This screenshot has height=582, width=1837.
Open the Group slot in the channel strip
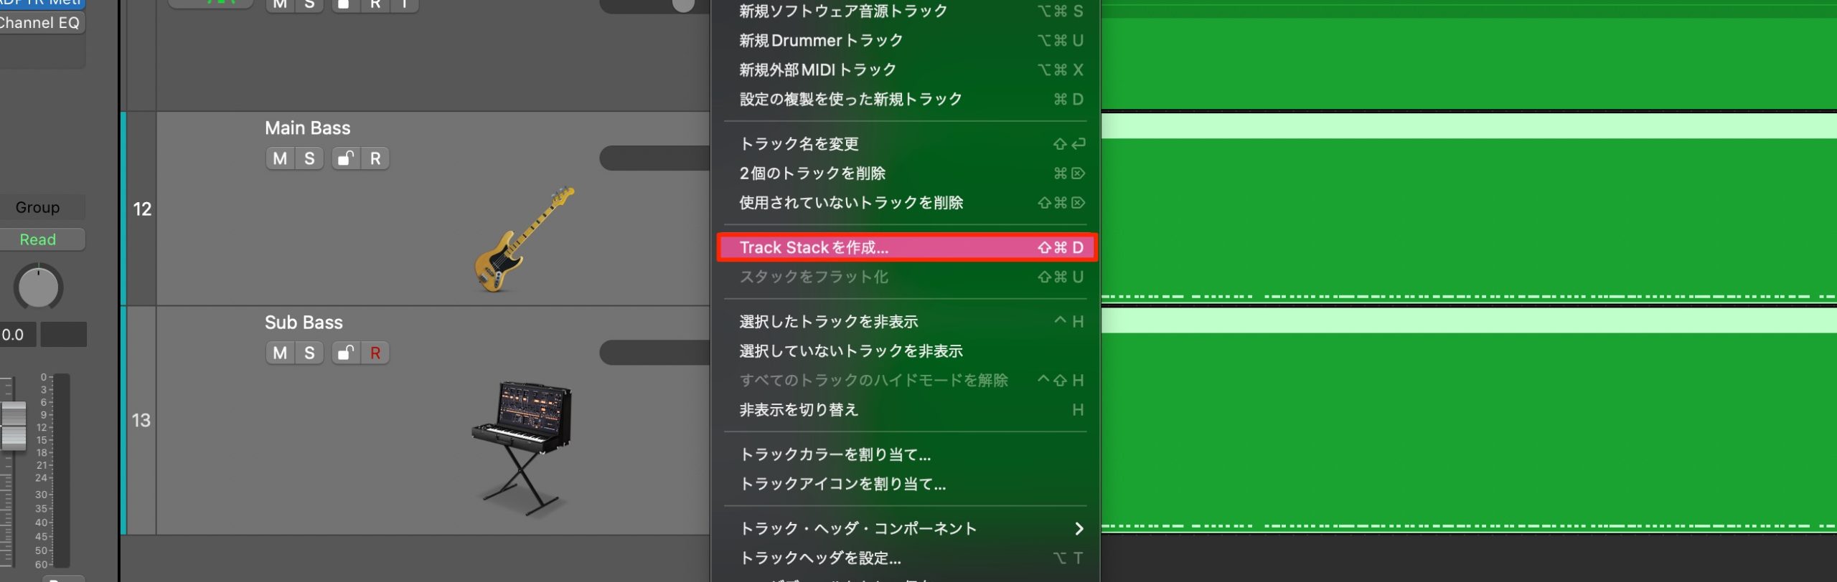pos(41,207)
